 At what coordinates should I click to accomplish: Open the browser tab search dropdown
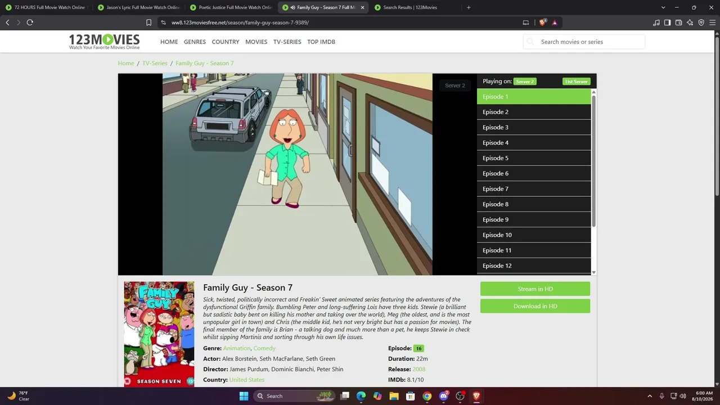tap(663, 7)
